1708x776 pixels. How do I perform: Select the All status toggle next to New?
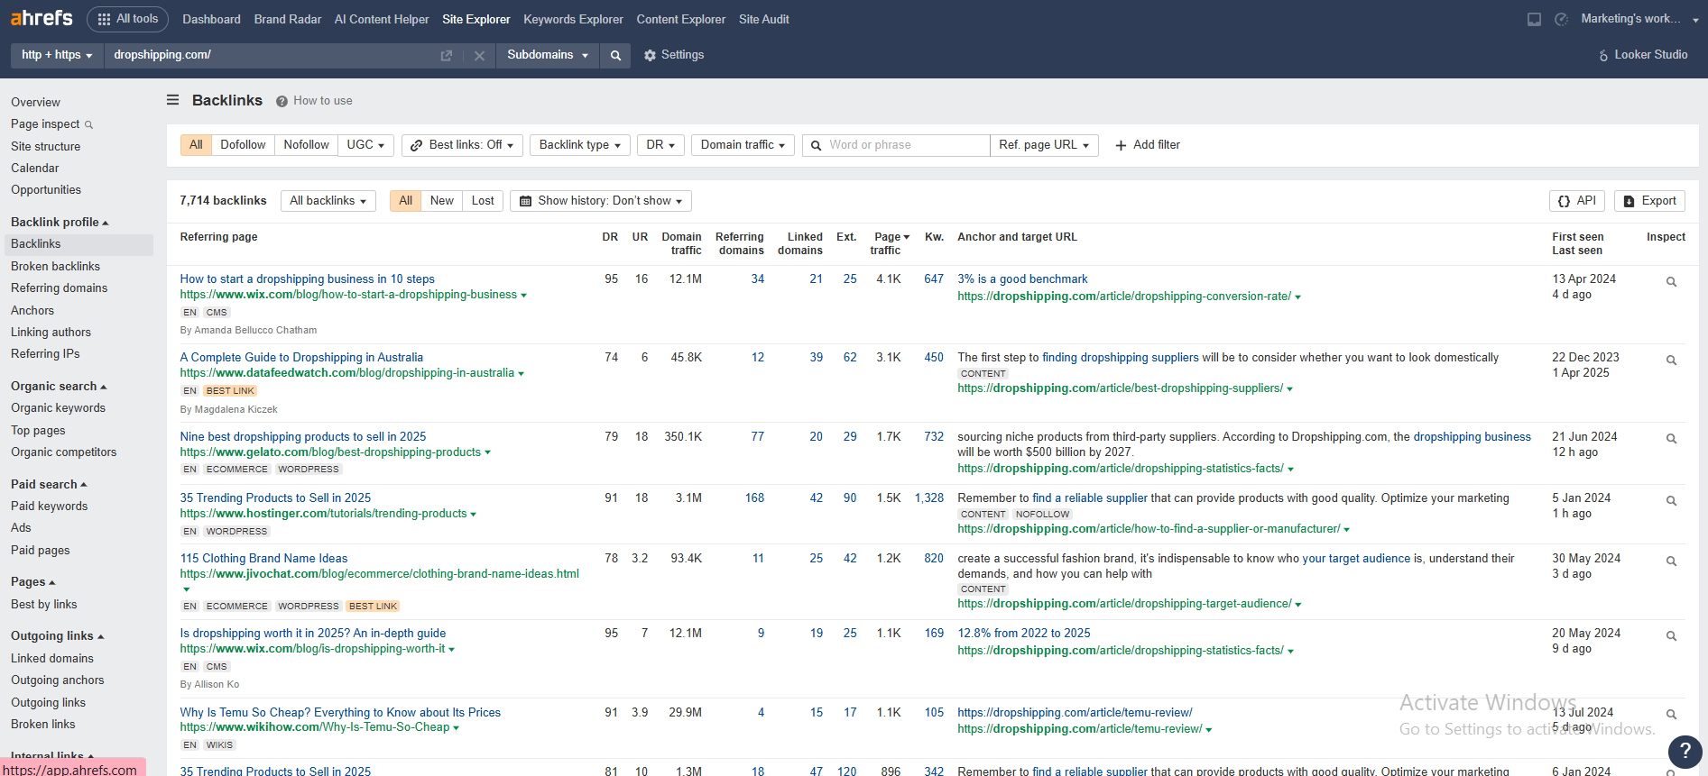tap(405, 201)
